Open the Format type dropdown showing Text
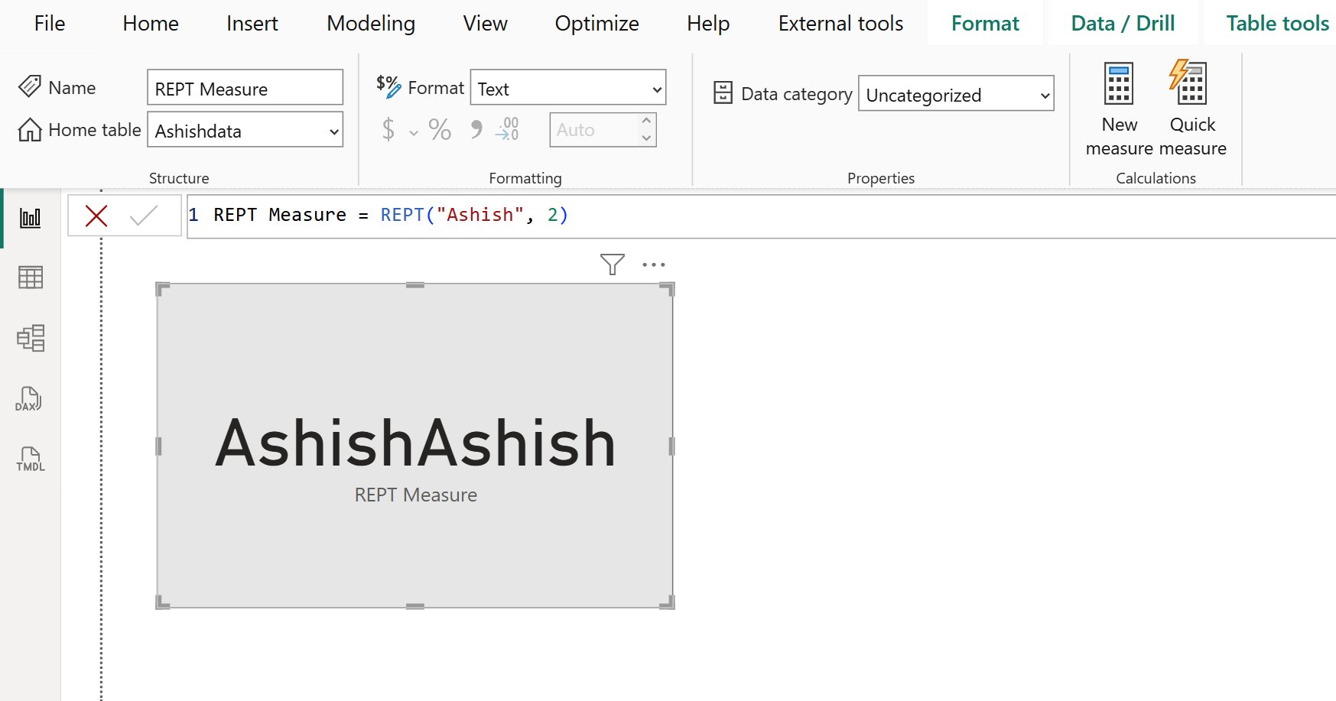 pos(567,88)
